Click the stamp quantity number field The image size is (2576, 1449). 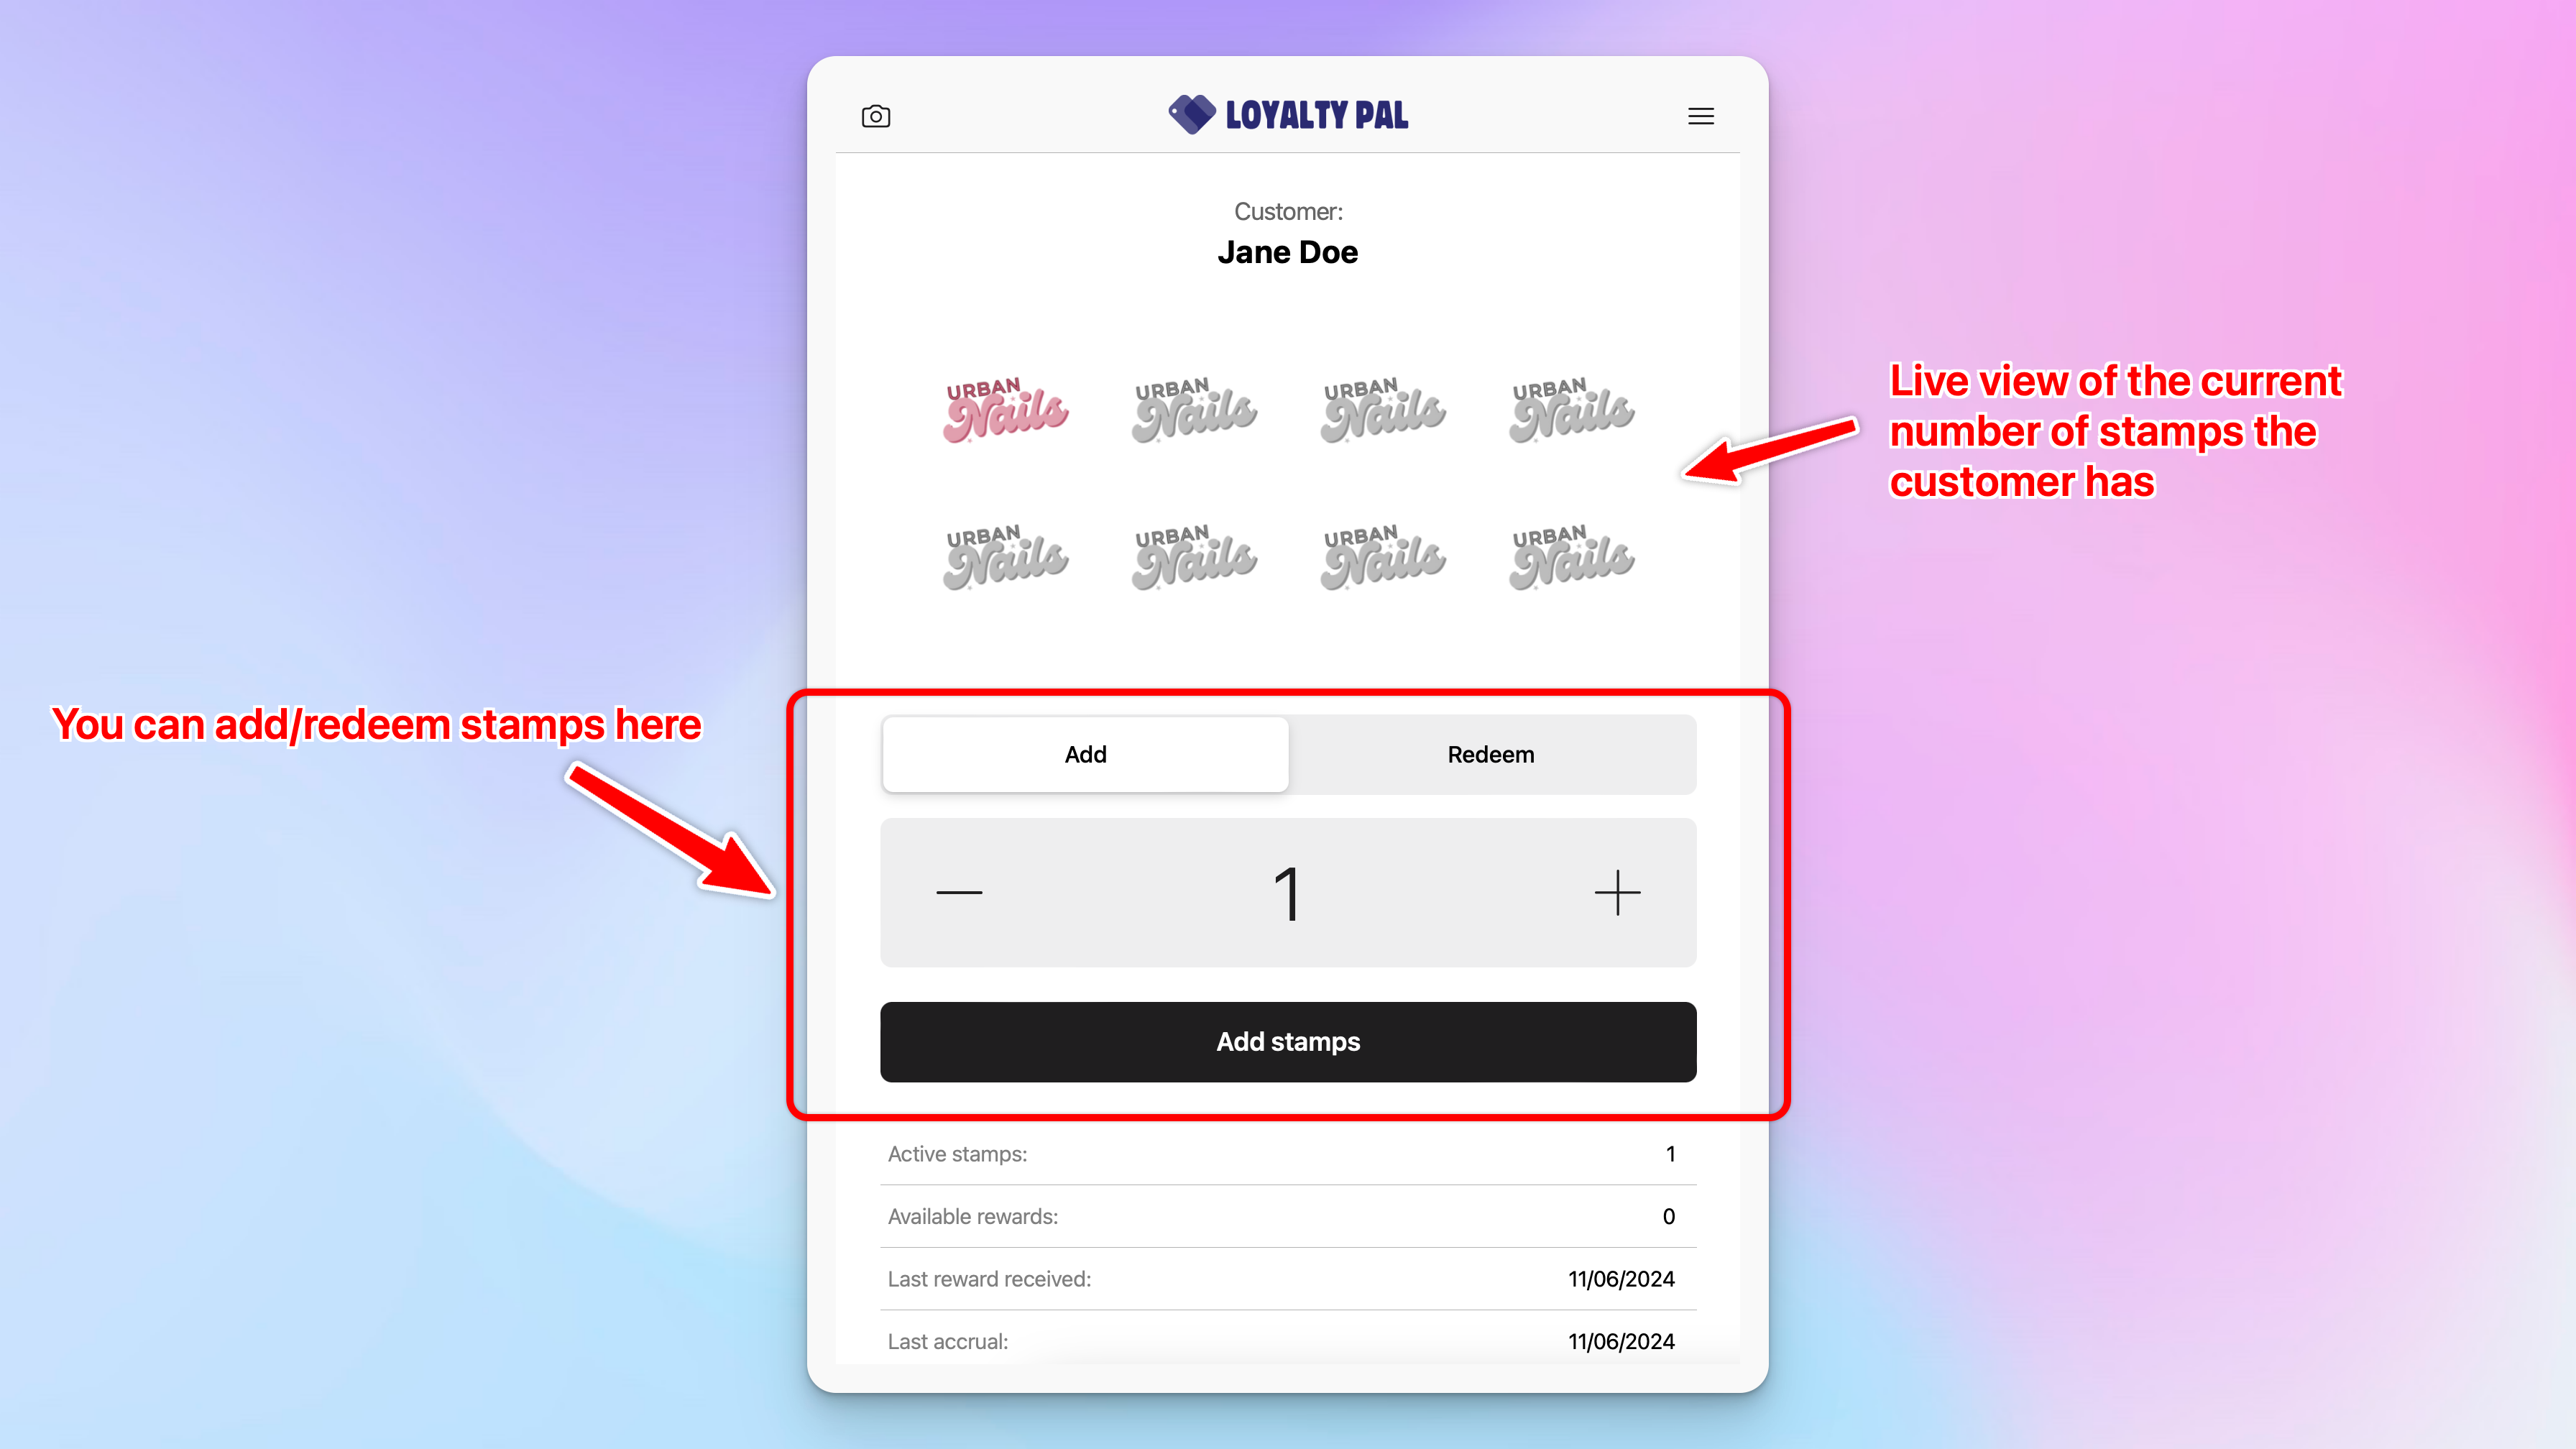1288,893
